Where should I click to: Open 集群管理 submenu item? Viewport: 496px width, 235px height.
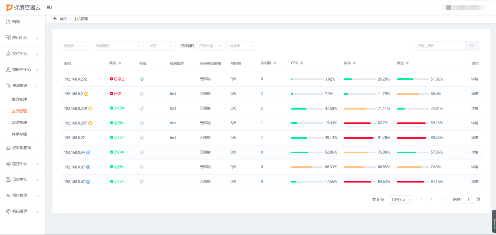pyautogui.click(x=19, y=99)
